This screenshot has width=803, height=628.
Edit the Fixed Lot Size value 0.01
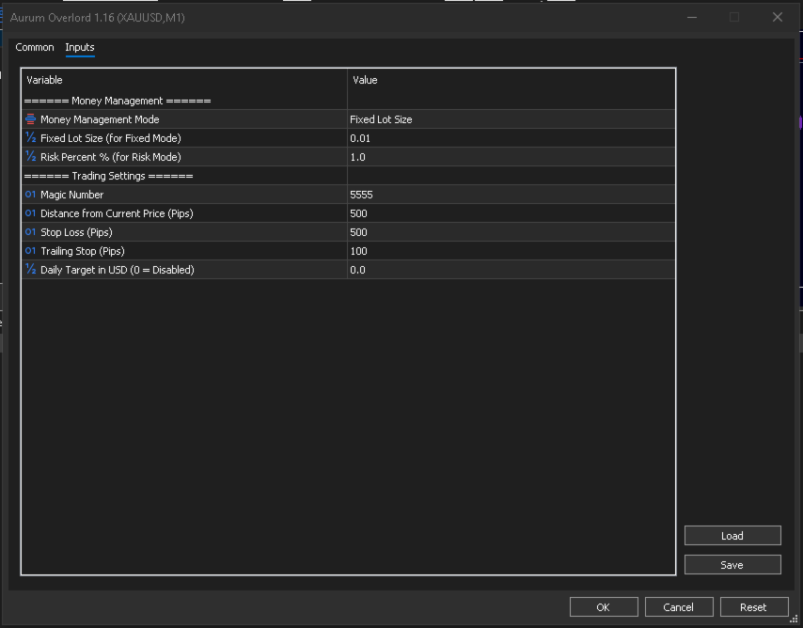pyautogui.click(x=512, y=138)
